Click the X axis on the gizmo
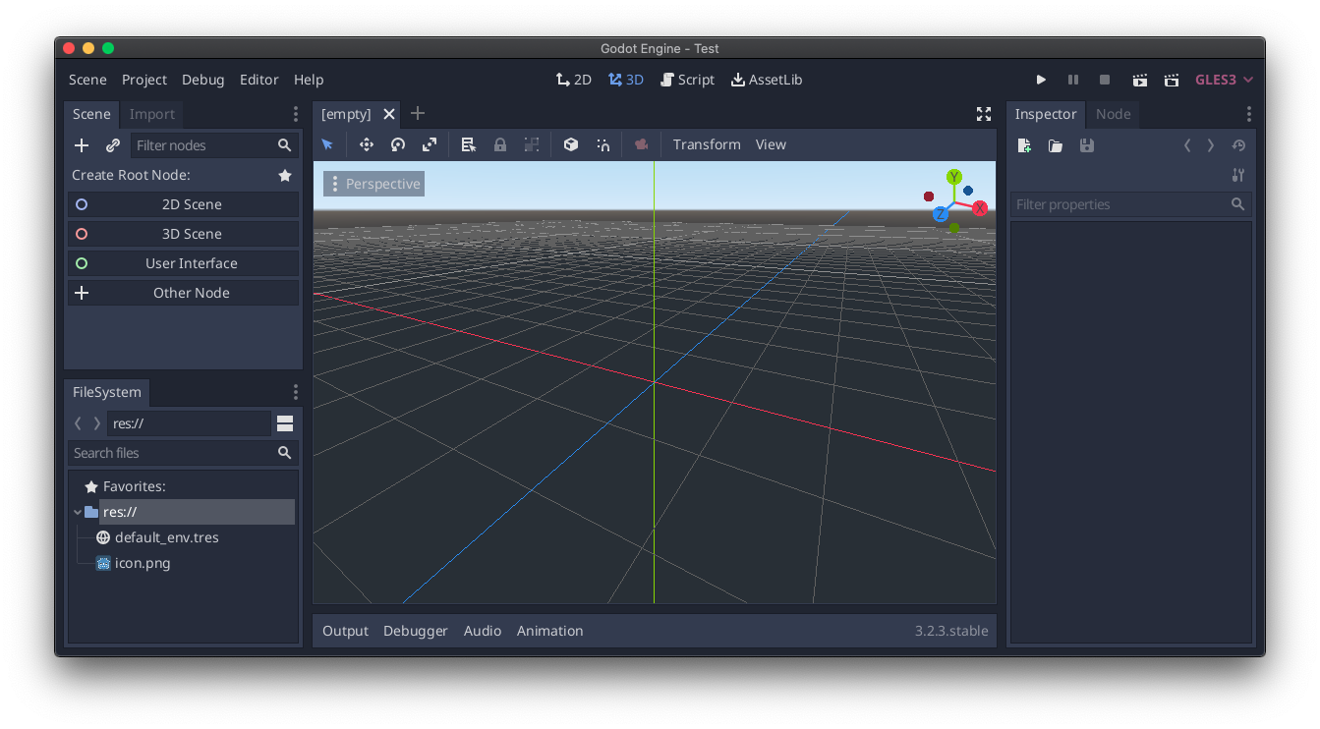Screen dimensions: 1320x729 tap(980, 208)
